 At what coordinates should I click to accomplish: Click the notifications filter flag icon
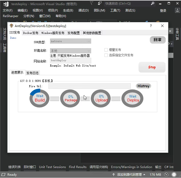92,3
